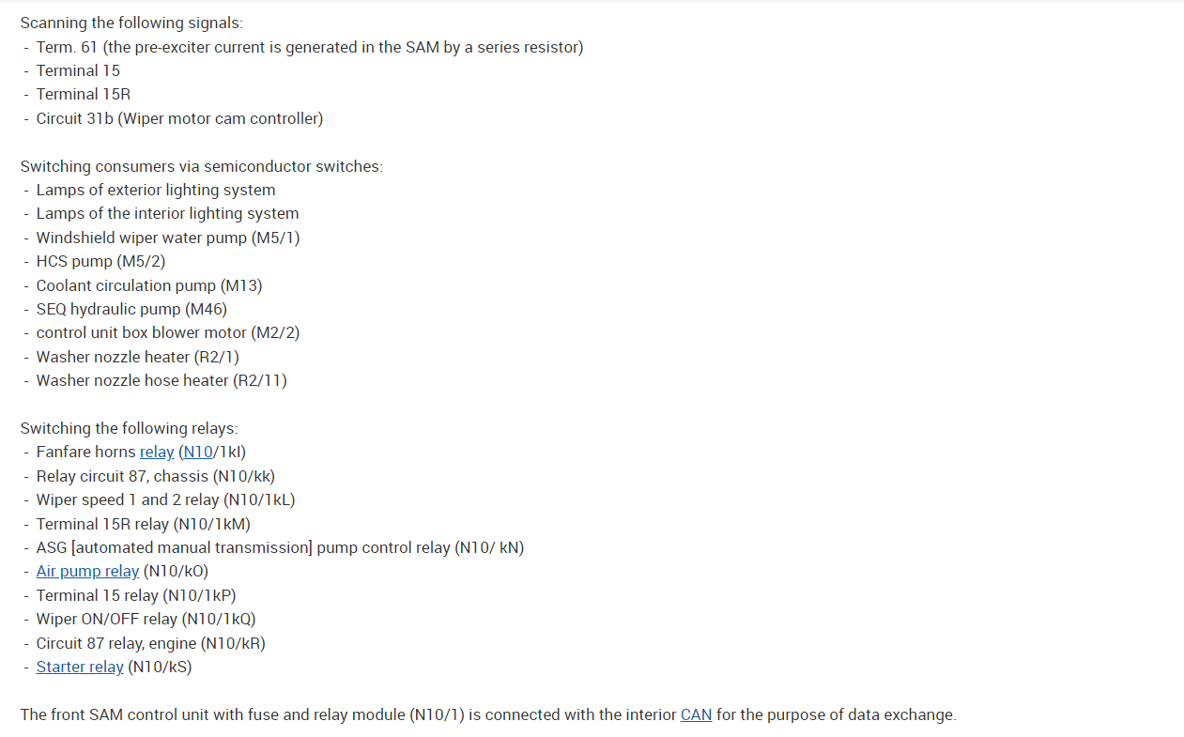Click the "Lamps of exterior lighting system" entry

point(156,191)
